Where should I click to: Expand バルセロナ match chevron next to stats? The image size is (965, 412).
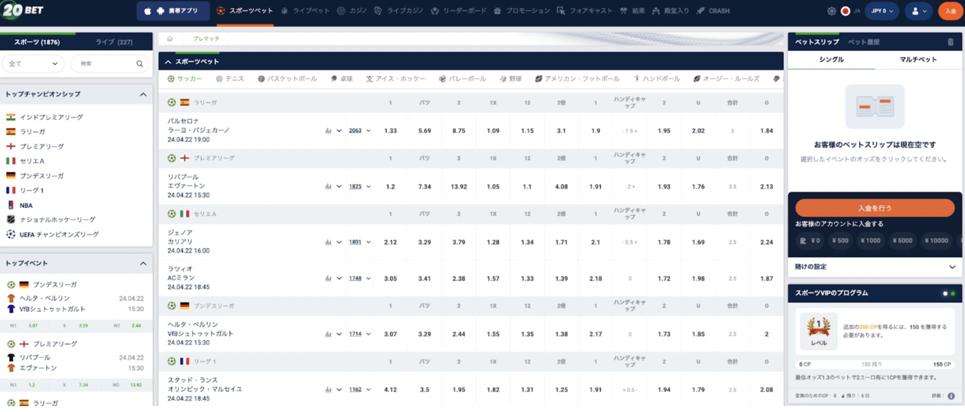coord(339,131)
